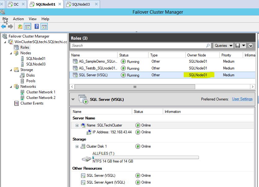This screenshot has width=259, height=187.
Task: Collapse the Cluster Disk 1 resource
Action: pos(77,146)
